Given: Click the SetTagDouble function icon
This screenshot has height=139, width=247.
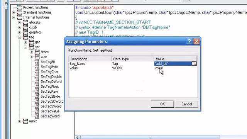Looking at the screenshot, I should pyautogui.click(x=37, y=77).
